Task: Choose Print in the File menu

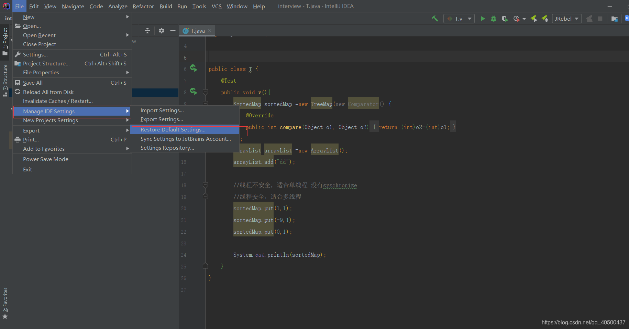Action: pos(72,139)
